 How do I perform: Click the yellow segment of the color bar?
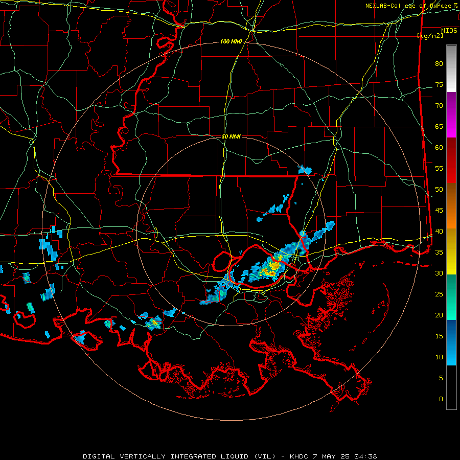pos(451,251)
